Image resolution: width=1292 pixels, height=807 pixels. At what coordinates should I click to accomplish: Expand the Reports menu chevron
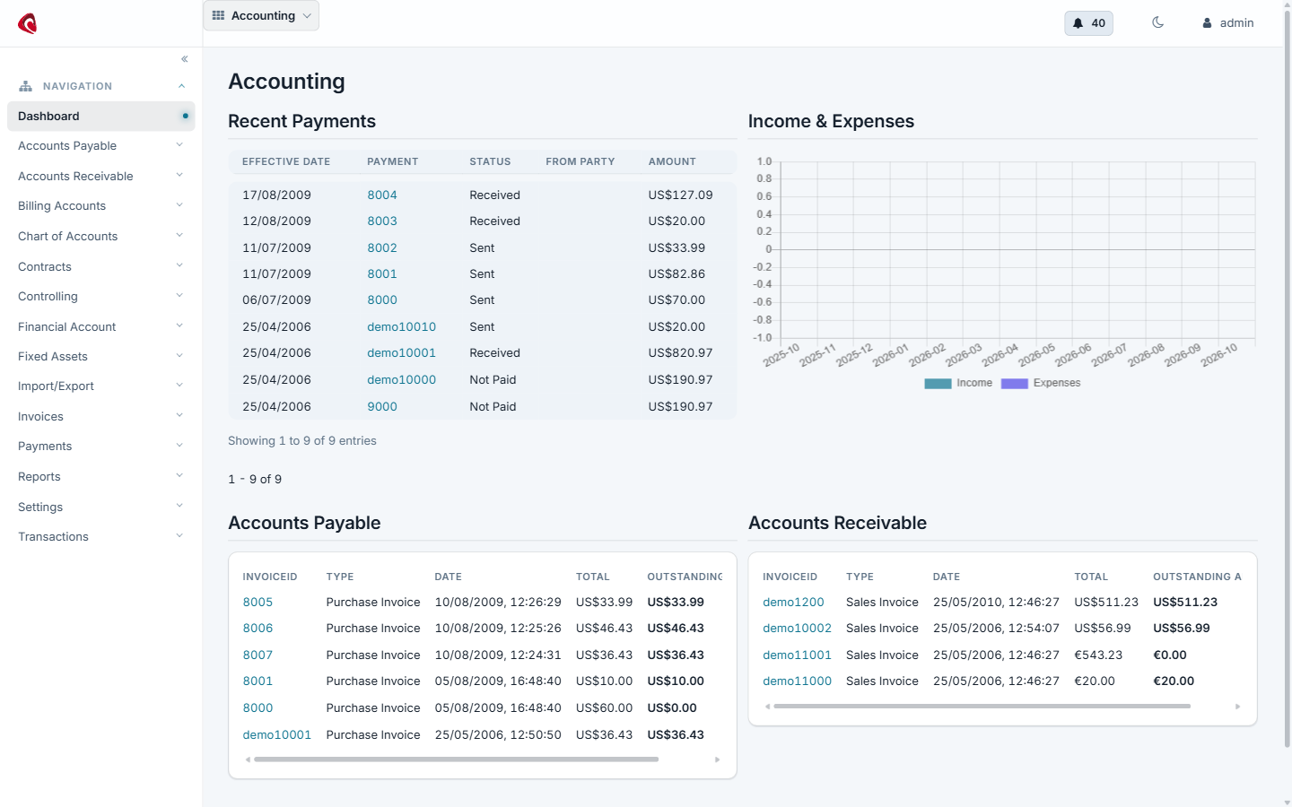click(x=179, y=476)
